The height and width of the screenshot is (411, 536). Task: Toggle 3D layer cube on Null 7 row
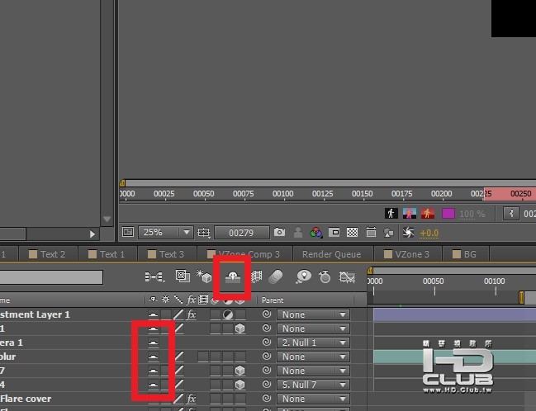(240, 371)
